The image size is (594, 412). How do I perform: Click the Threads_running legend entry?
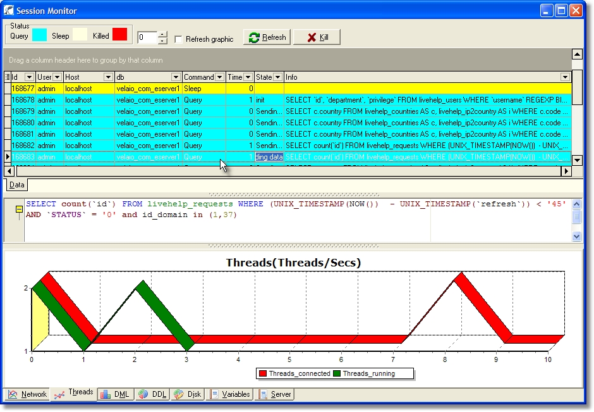click(x=365, y=373)
